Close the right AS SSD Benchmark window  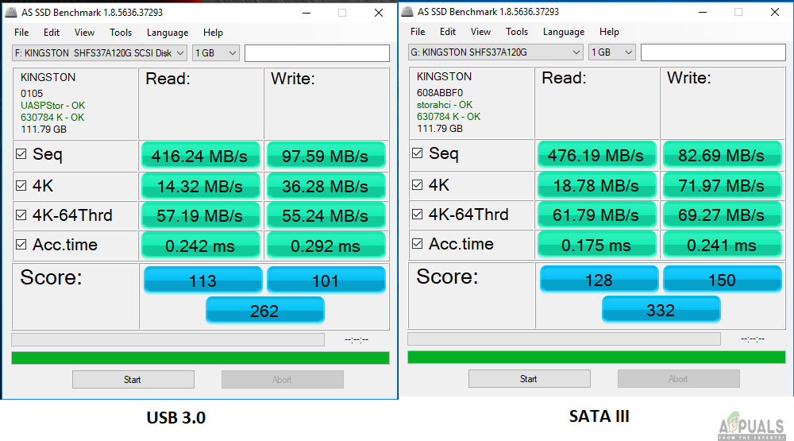pyautogui.click(x=775, y=12)
